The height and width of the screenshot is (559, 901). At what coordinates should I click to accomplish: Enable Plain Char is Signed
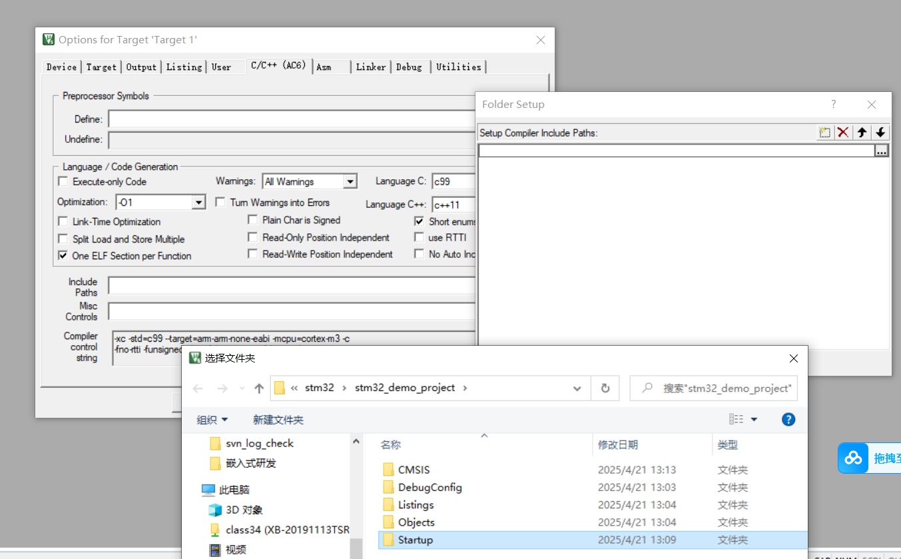(x=253, y=219)
